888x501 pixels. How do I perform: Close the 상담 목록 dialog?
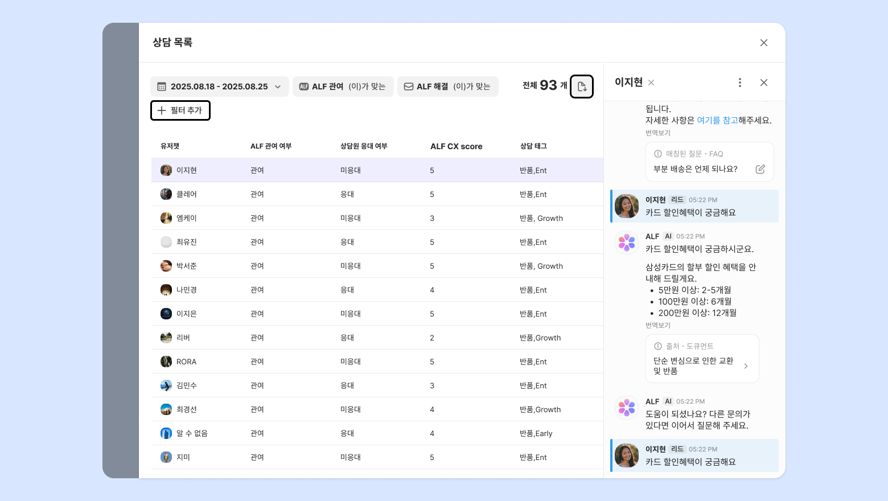(x=763, y=43)
